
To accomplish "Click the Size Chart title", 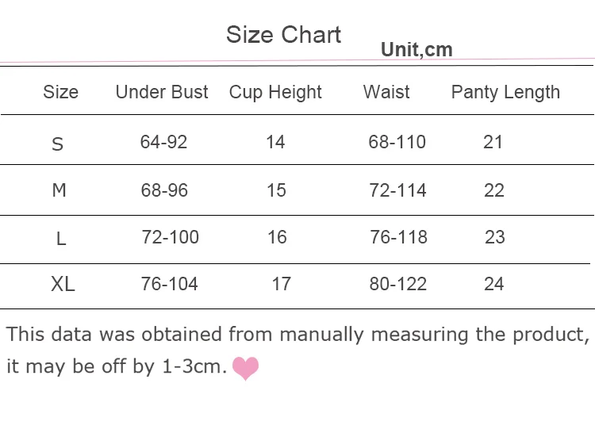I will [283, 35].
